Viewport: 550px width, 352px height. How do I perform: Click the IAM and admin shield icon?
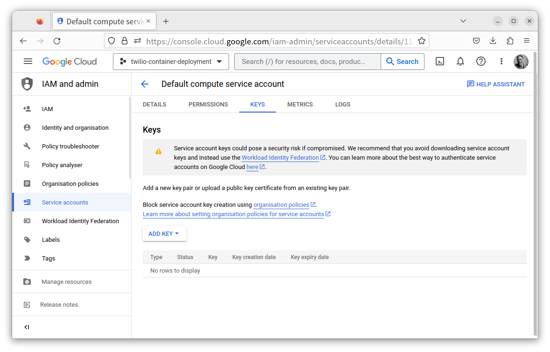pos(27,84)
